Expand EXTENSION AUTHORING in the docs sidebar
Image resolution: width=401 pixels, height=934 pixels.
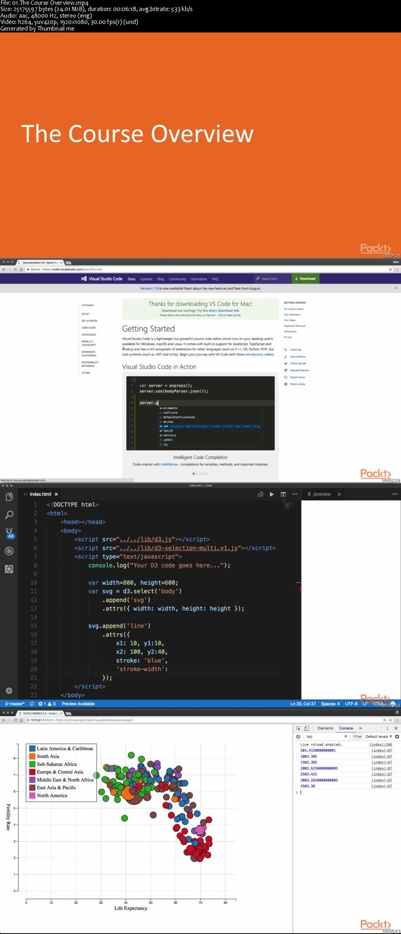(89, 353)
